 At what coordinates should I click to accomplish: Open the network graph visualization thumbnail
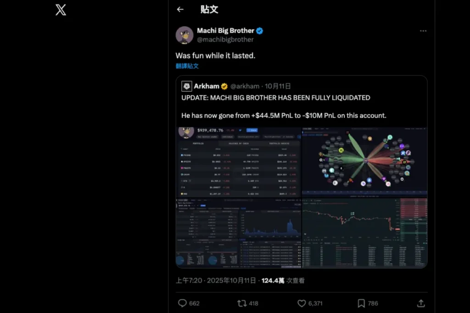(364, 162)
